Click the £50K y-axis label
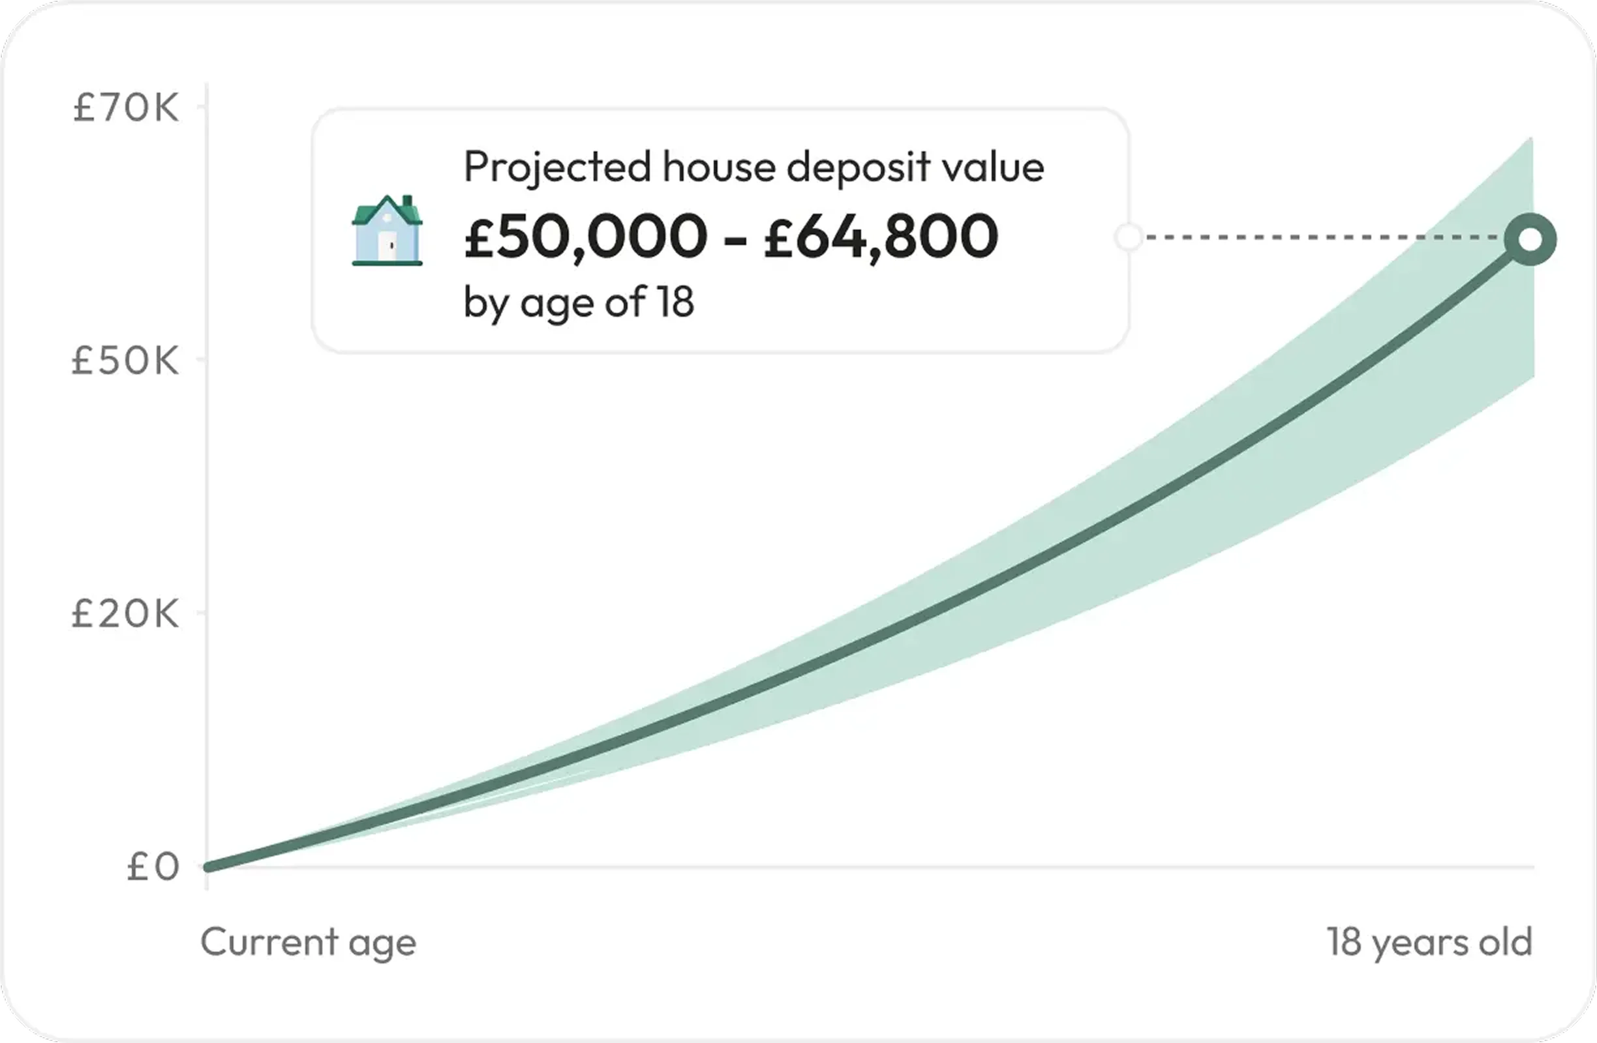Image resolution: width=1597 pixels, height=1043 pixels. click(125, 360)
